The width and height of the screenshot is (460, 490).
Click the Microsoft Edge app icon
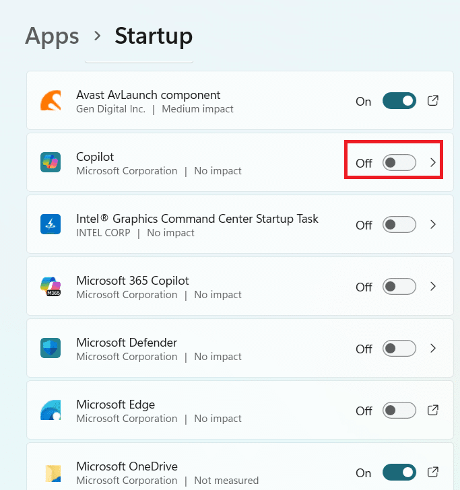click(51, 411)
